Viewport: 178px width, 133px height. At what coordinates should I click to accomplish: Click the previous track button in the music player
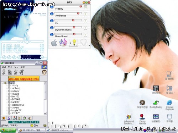(5, 17)
